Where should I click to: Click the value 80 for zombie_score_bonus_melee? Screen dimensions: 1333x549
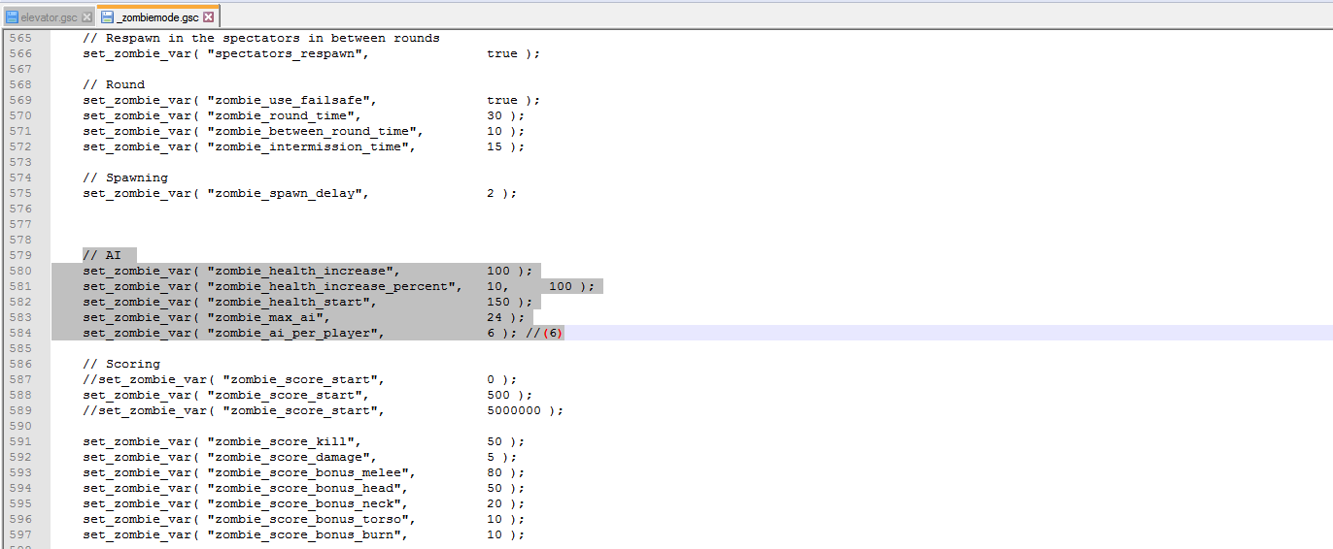[495, 472]
